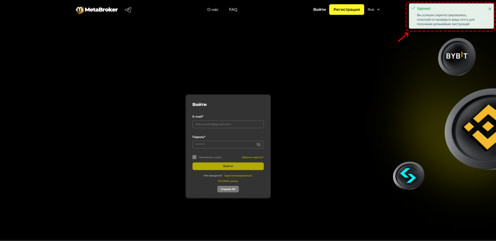Open the 'О нас' menu item

tap(213, 10)
